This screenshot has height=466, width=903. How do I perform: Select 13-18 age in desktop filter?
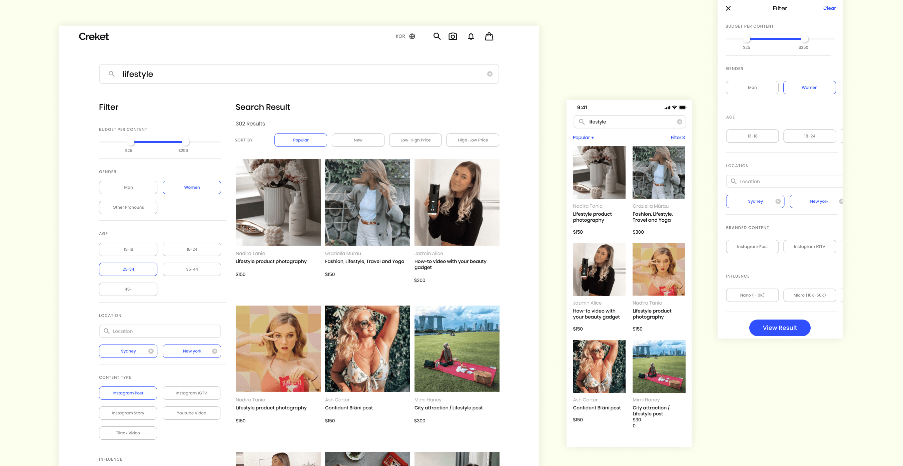point(128,249)
